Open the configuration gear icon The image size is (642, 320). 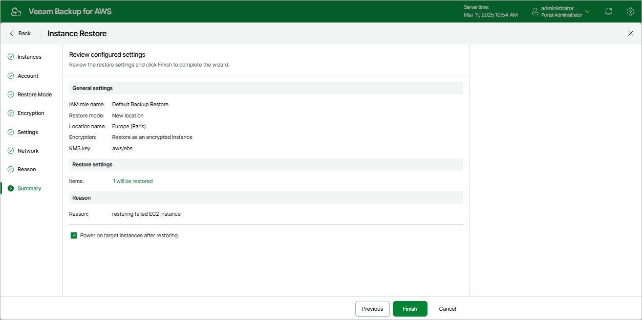coord(630,11)
